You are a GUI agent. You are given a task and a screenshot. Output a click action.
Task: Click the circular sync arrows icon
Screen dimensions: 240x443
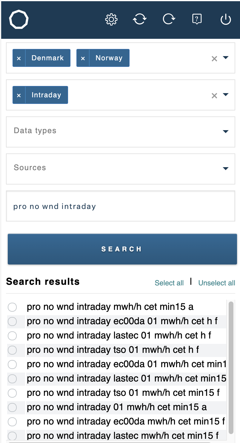140,20
